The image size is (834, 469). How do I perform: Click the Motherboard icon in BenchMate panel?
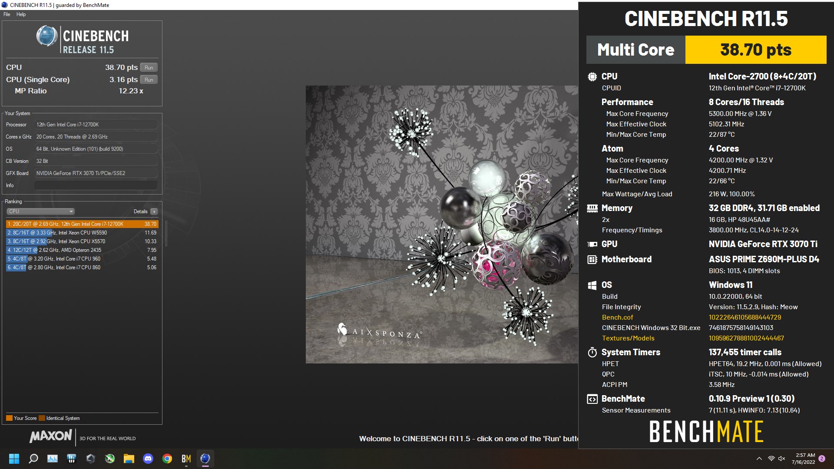coord(592,260)
